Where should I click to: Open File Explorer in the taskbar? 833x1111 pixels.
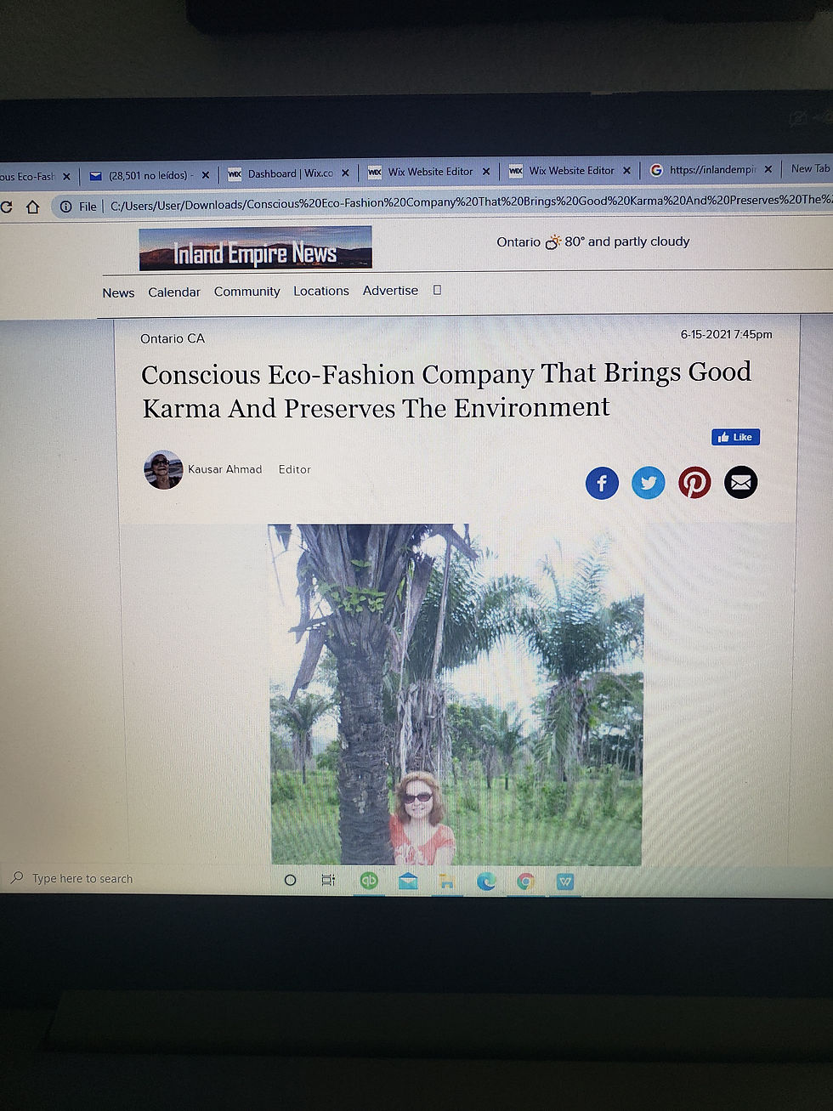tap(447, 881)
